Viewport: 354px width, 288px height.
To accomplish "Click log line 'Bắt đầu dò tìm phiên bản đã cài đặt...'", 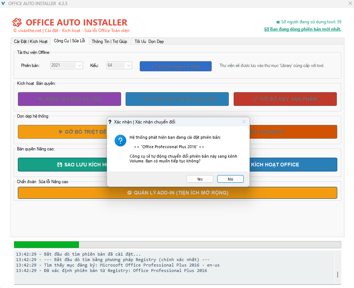I will [78, 254].
